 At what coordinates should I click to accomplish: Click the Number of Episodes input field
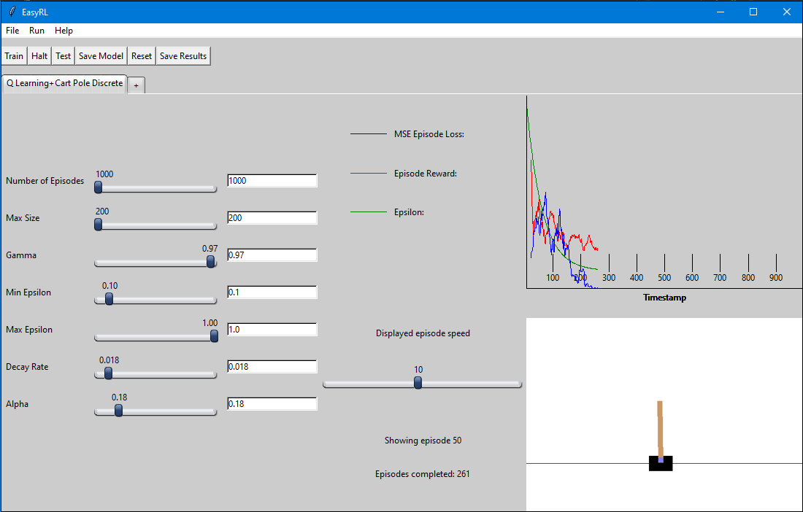point(272,181)
